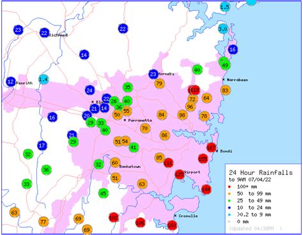Click the orange 64 rainfall marker
This screenshot has height=235, width=303.
pyautogui.click(x=206, y=98)
